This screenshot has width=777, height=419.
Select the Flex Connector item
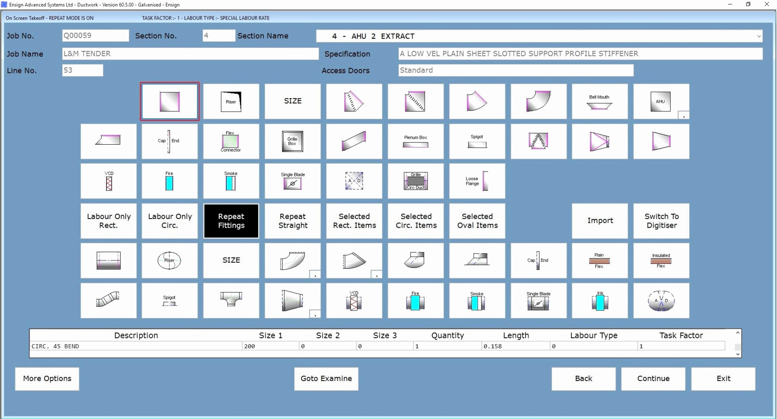[231, 141]
